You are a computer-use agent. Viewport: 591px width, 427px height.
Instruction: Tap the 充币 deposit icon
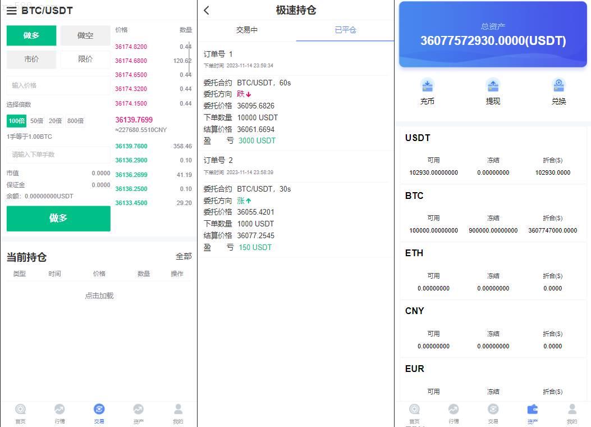(x=427, y=85)
